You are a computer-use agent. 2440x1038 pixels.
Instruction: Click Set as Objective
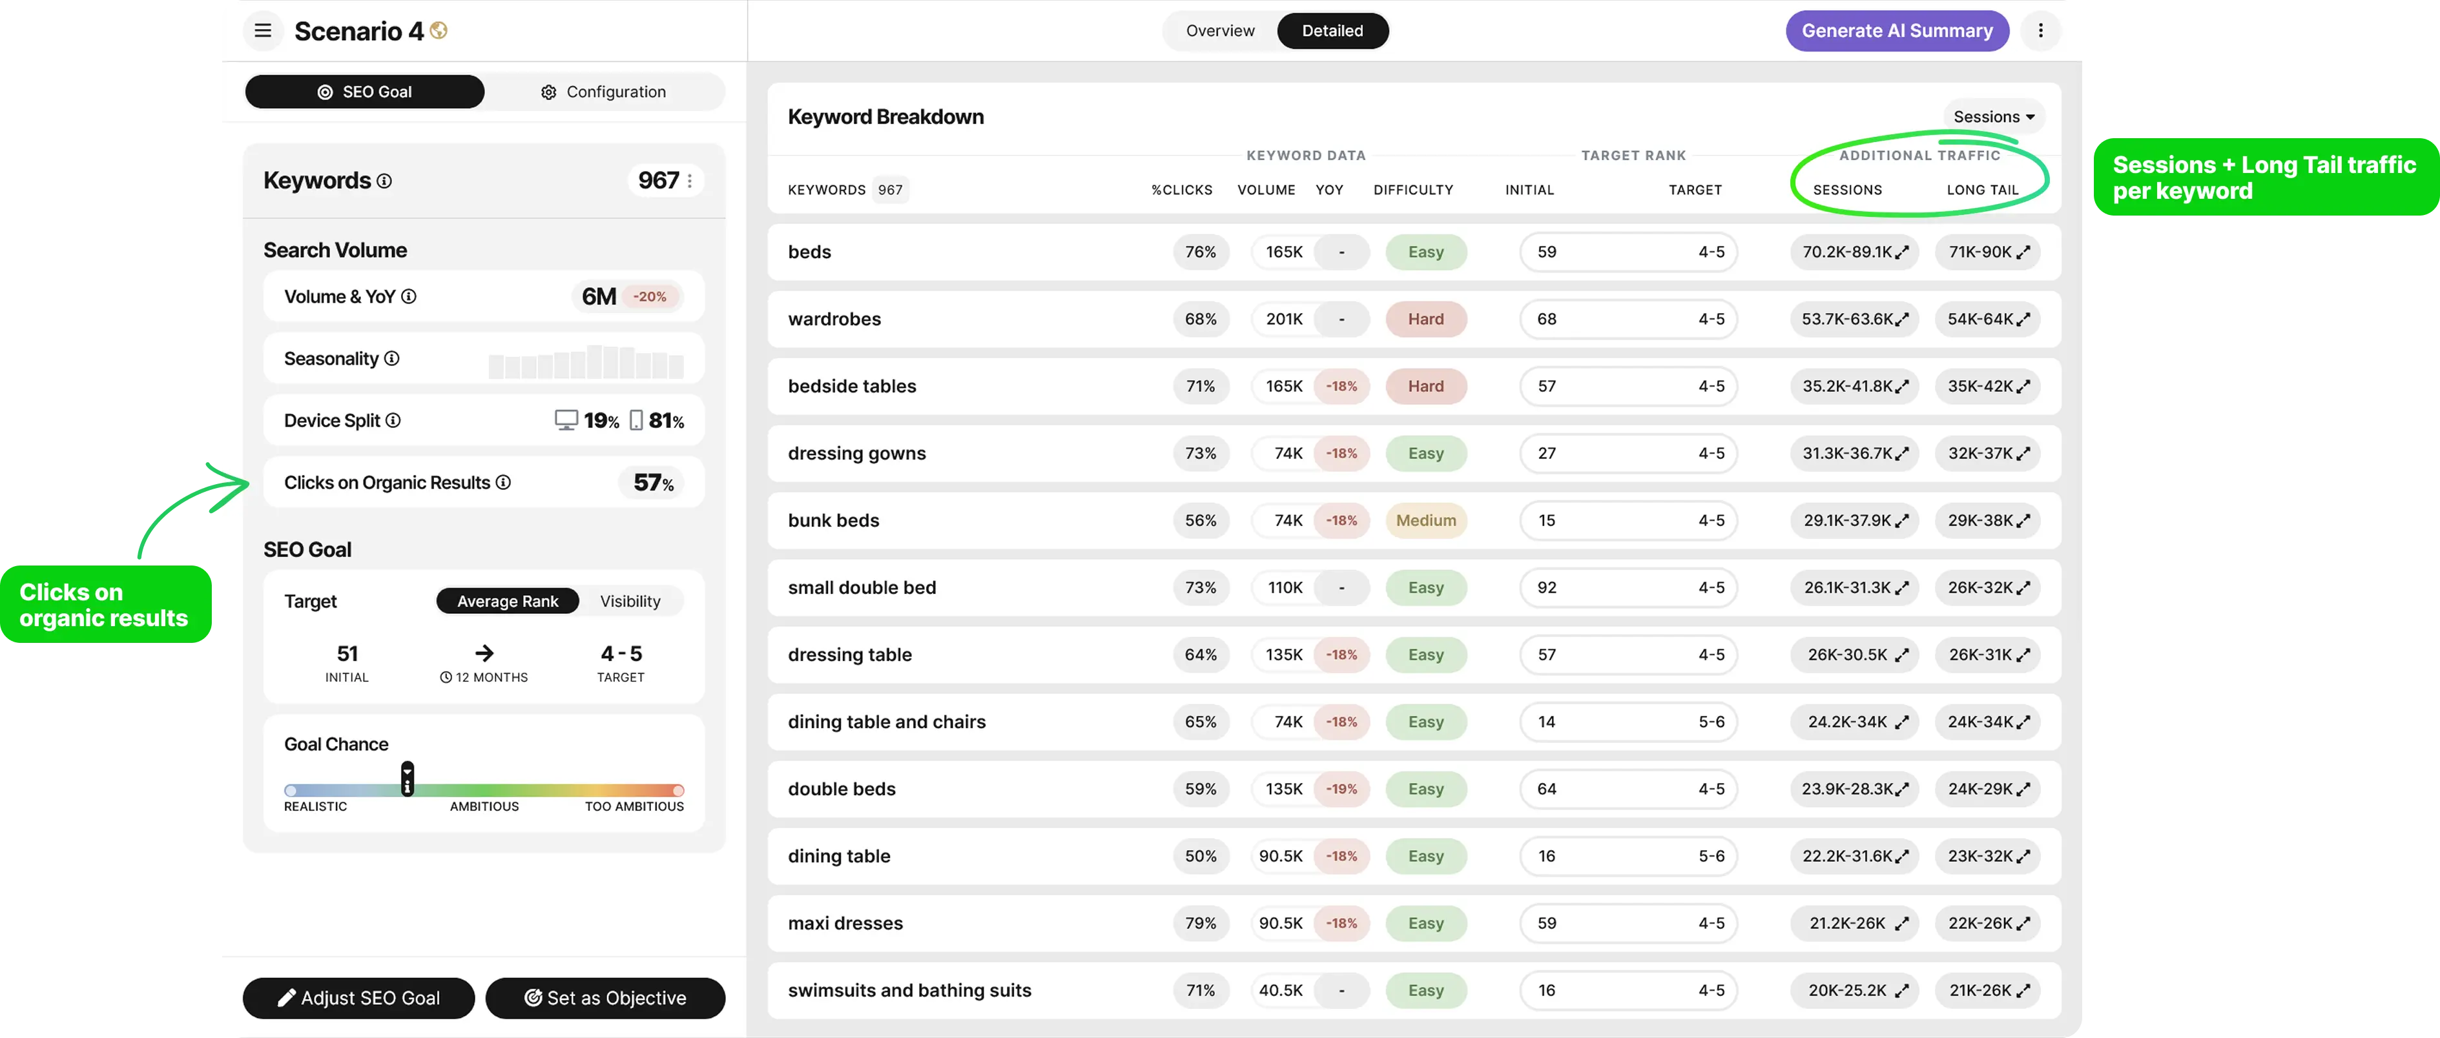605,997
